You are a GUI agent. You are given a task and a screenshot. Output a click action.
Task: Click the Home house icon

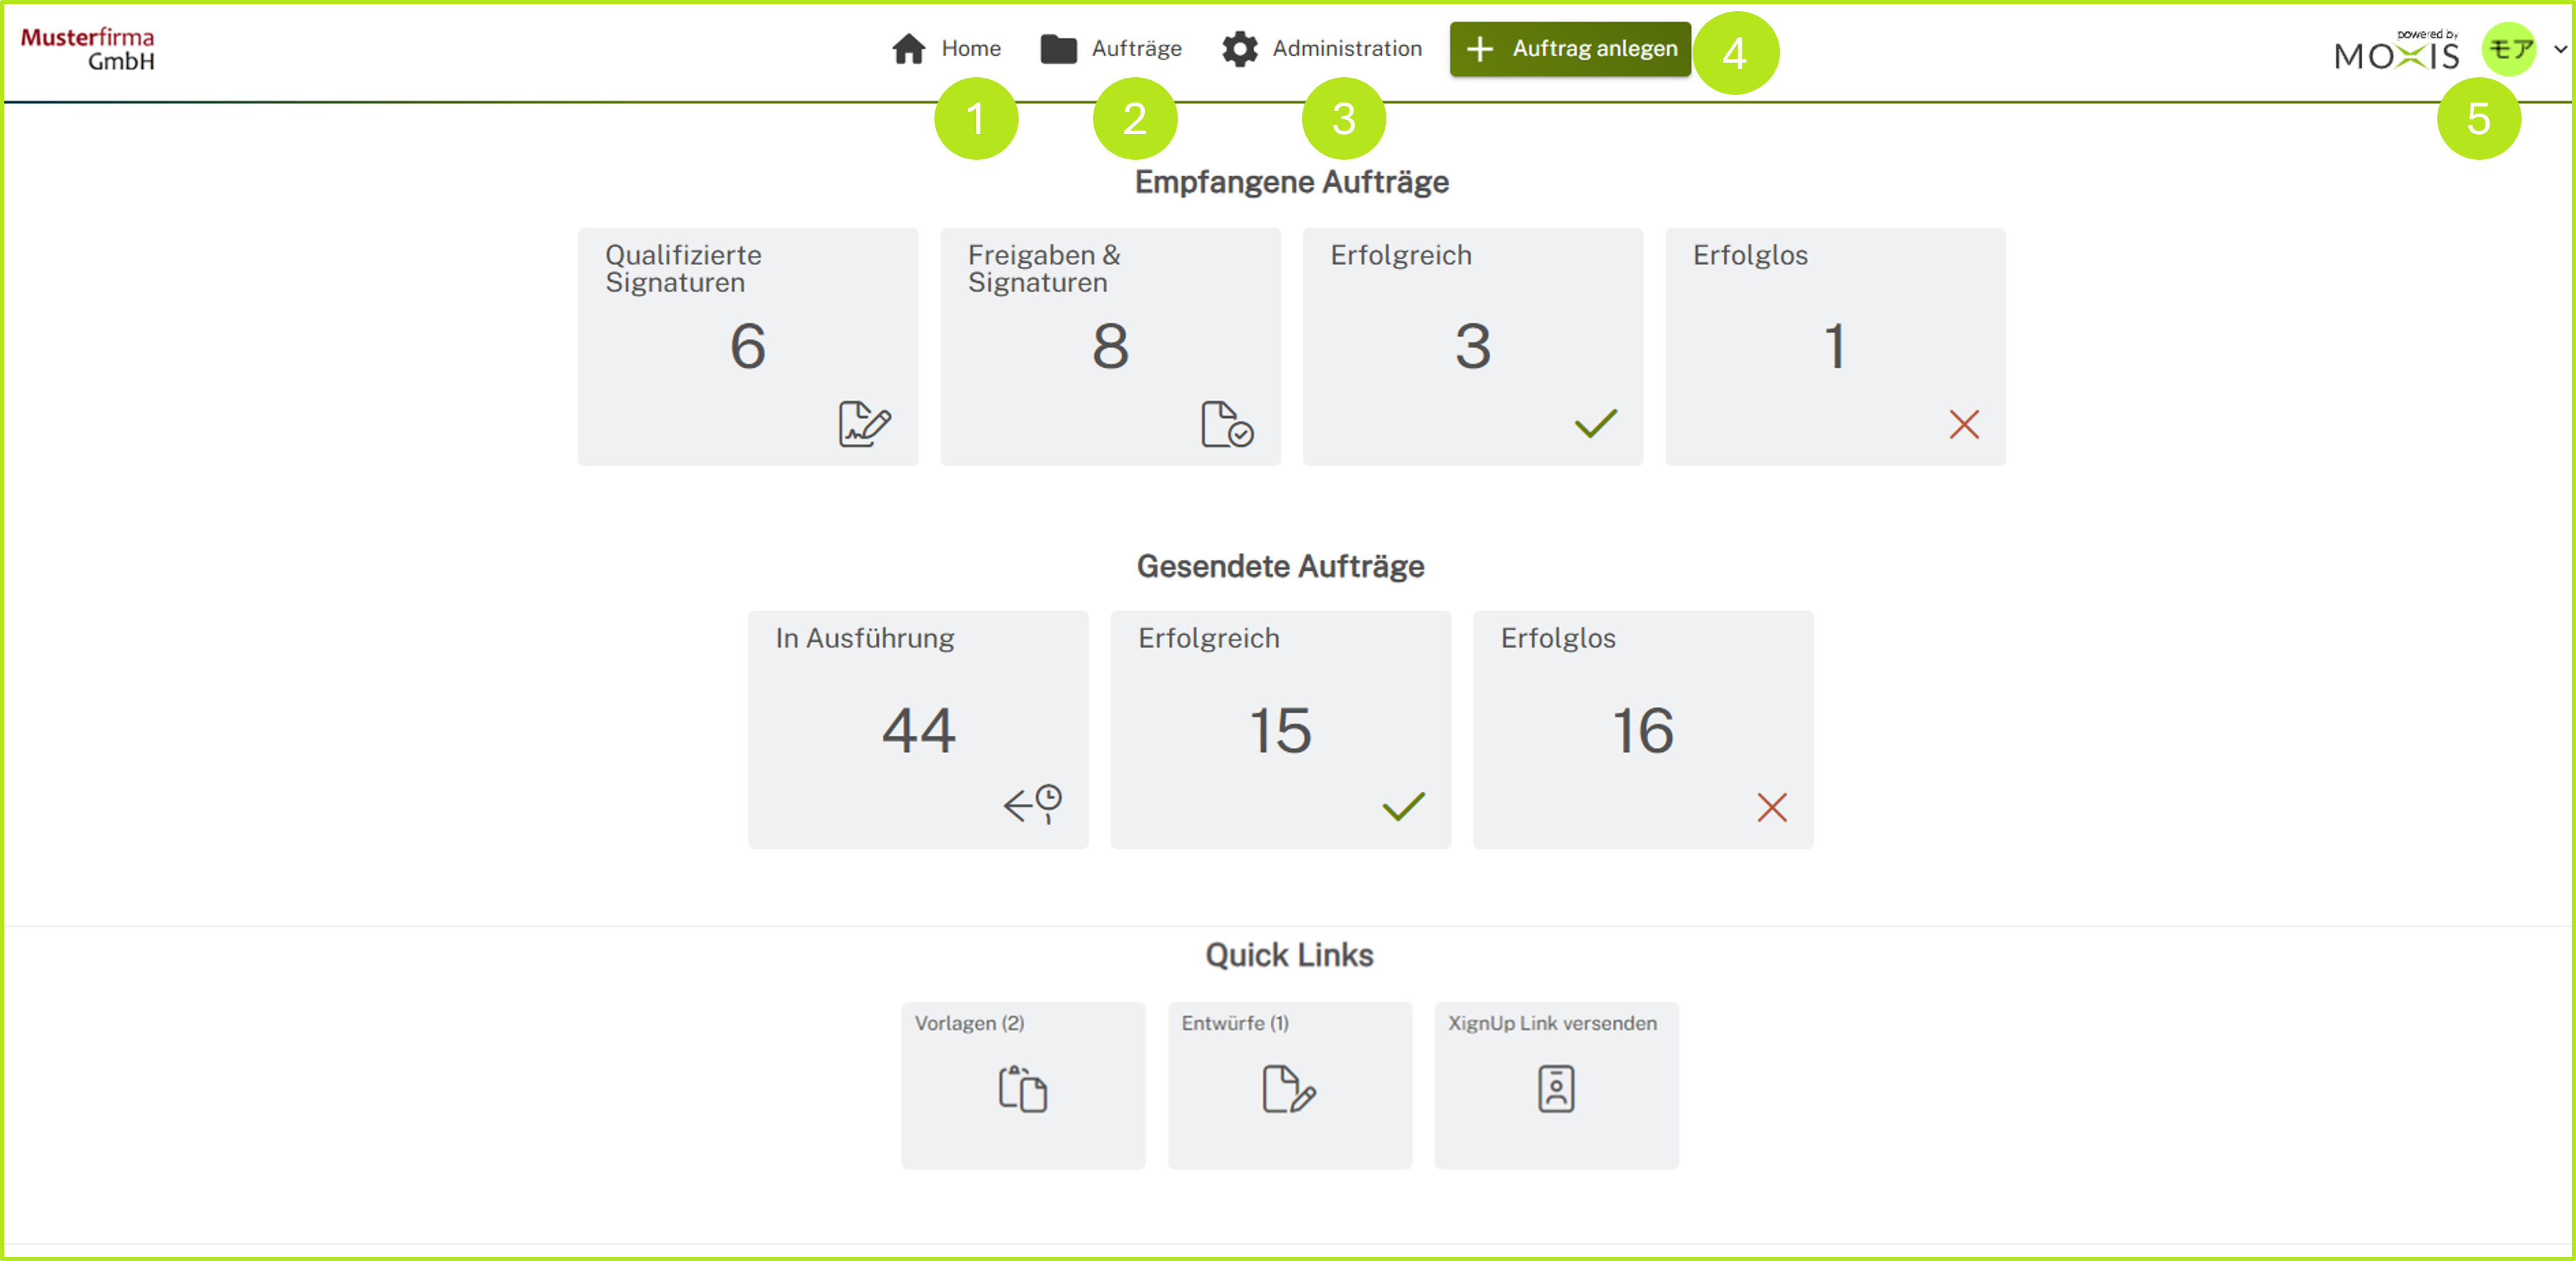coord(908,49)
